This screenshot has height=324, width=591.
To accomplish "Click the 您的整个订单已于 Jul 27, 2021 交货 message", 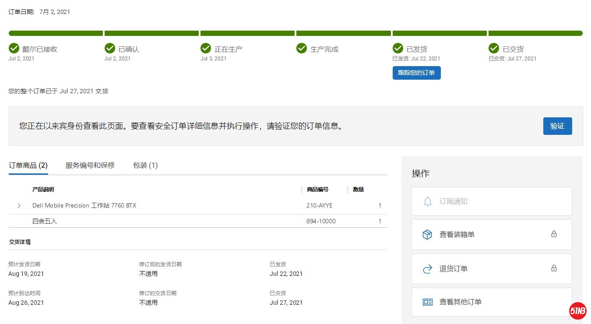I will (58, 91).
